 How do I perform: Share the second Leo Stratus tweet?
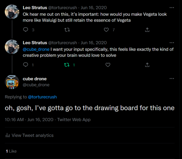point(147,65)
